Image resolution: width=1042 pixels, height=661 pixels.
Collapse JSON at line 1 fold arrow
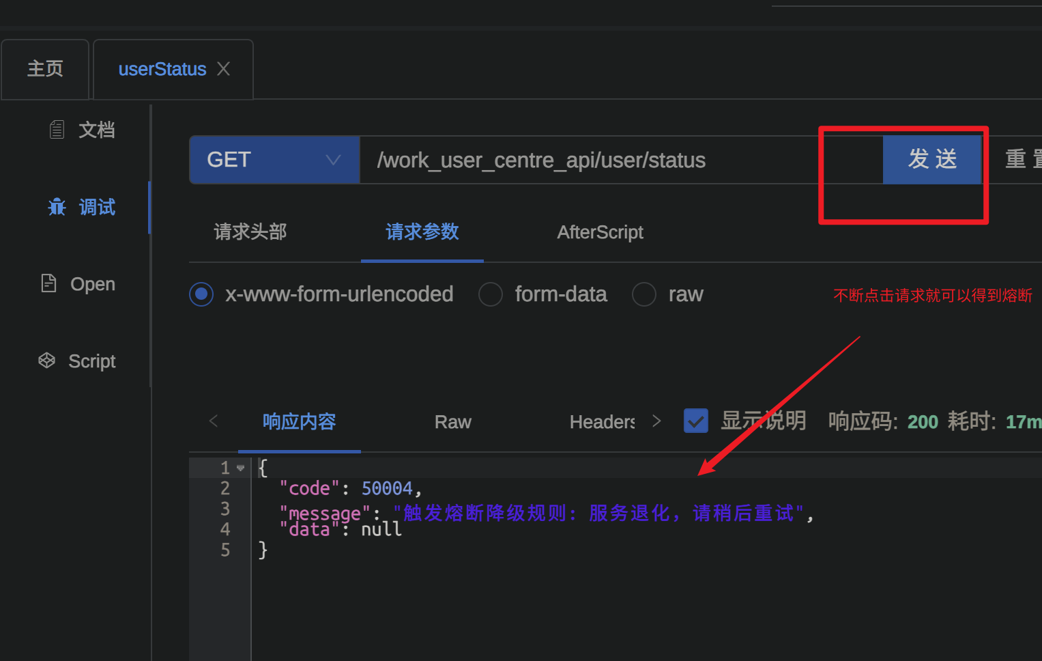click(241, 468)
